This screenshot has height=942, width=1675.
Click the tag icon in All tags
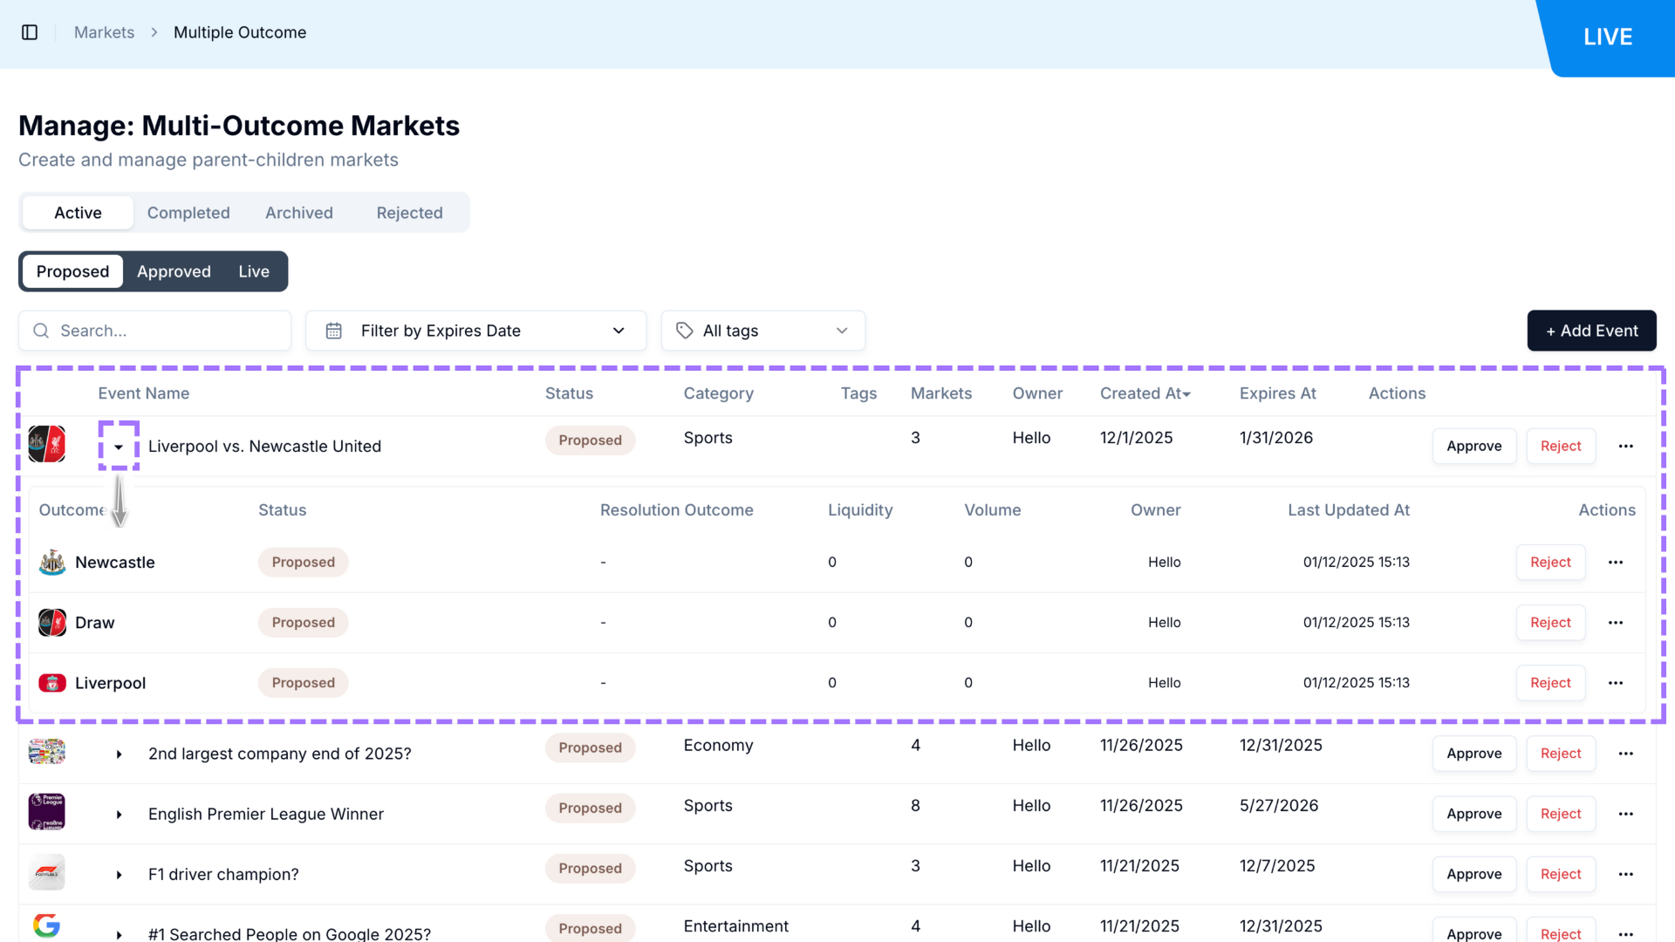pyautogui.click(x=685, y=331)
